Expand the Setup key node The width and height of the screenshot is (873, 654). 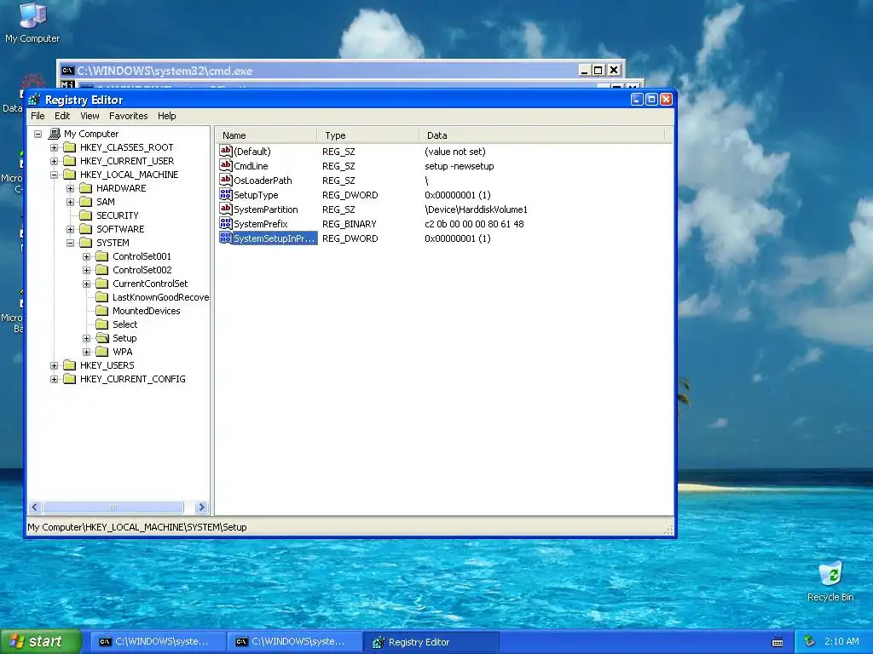[x=86, y=338]
